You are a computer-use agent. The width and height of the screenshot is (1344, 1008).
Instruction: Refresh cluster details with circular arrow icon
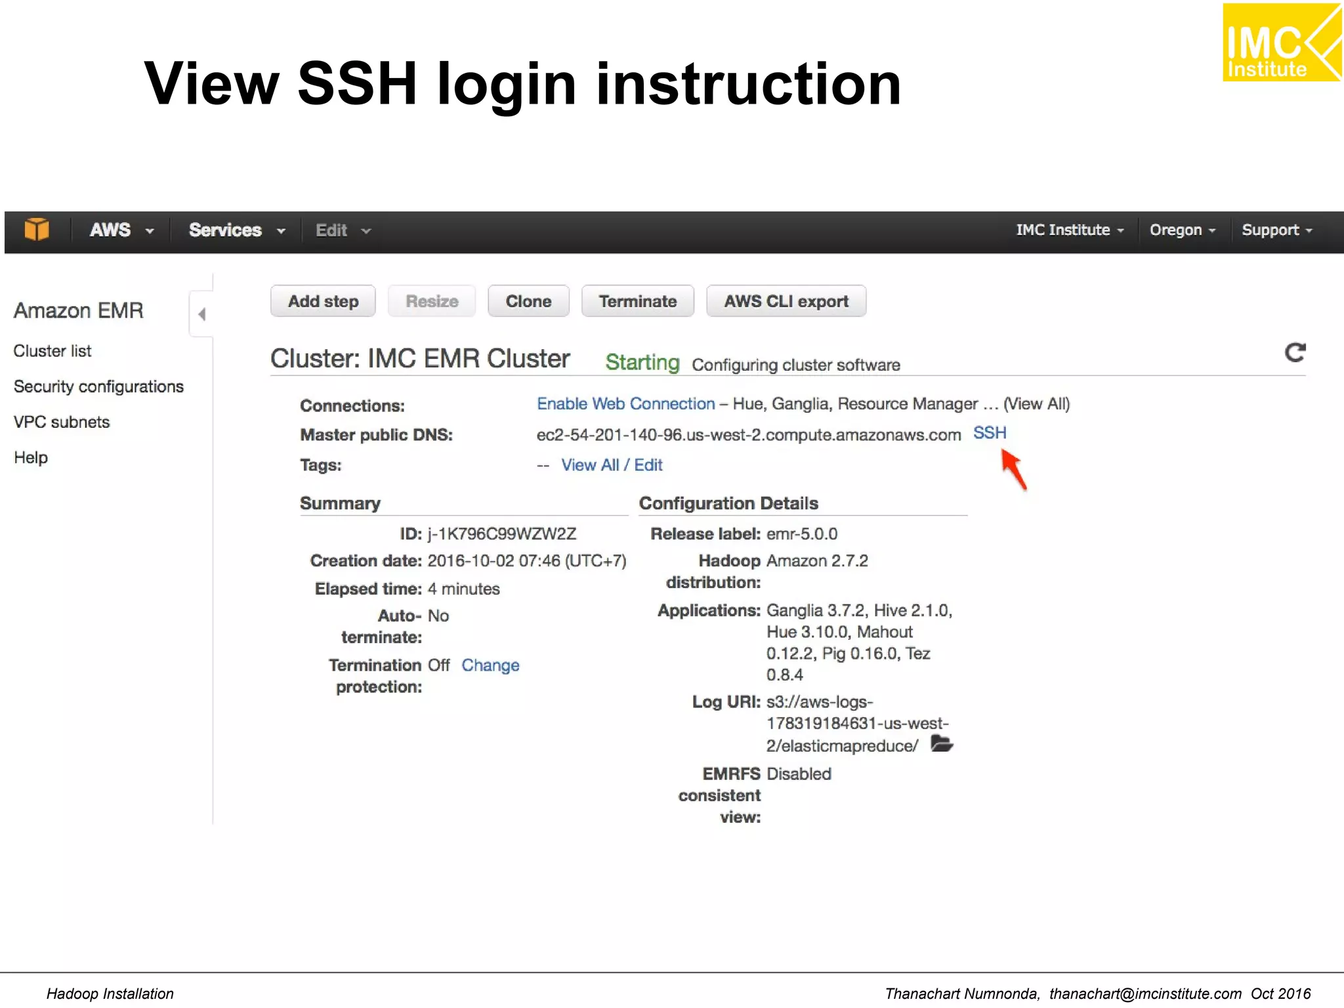[1295, 352]
